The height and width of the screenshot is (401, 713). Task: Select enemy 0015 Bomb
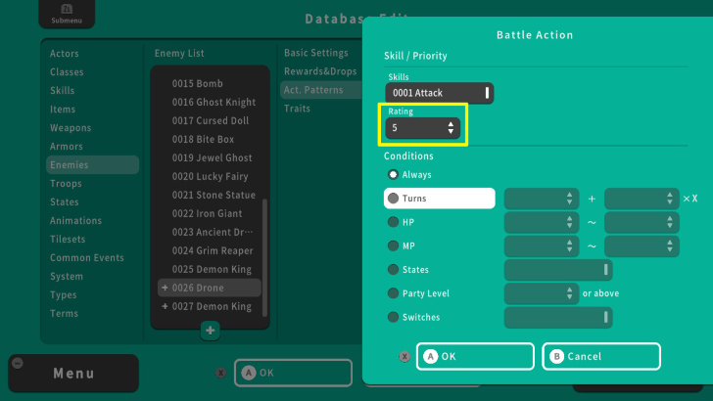[x=198, y=83]
